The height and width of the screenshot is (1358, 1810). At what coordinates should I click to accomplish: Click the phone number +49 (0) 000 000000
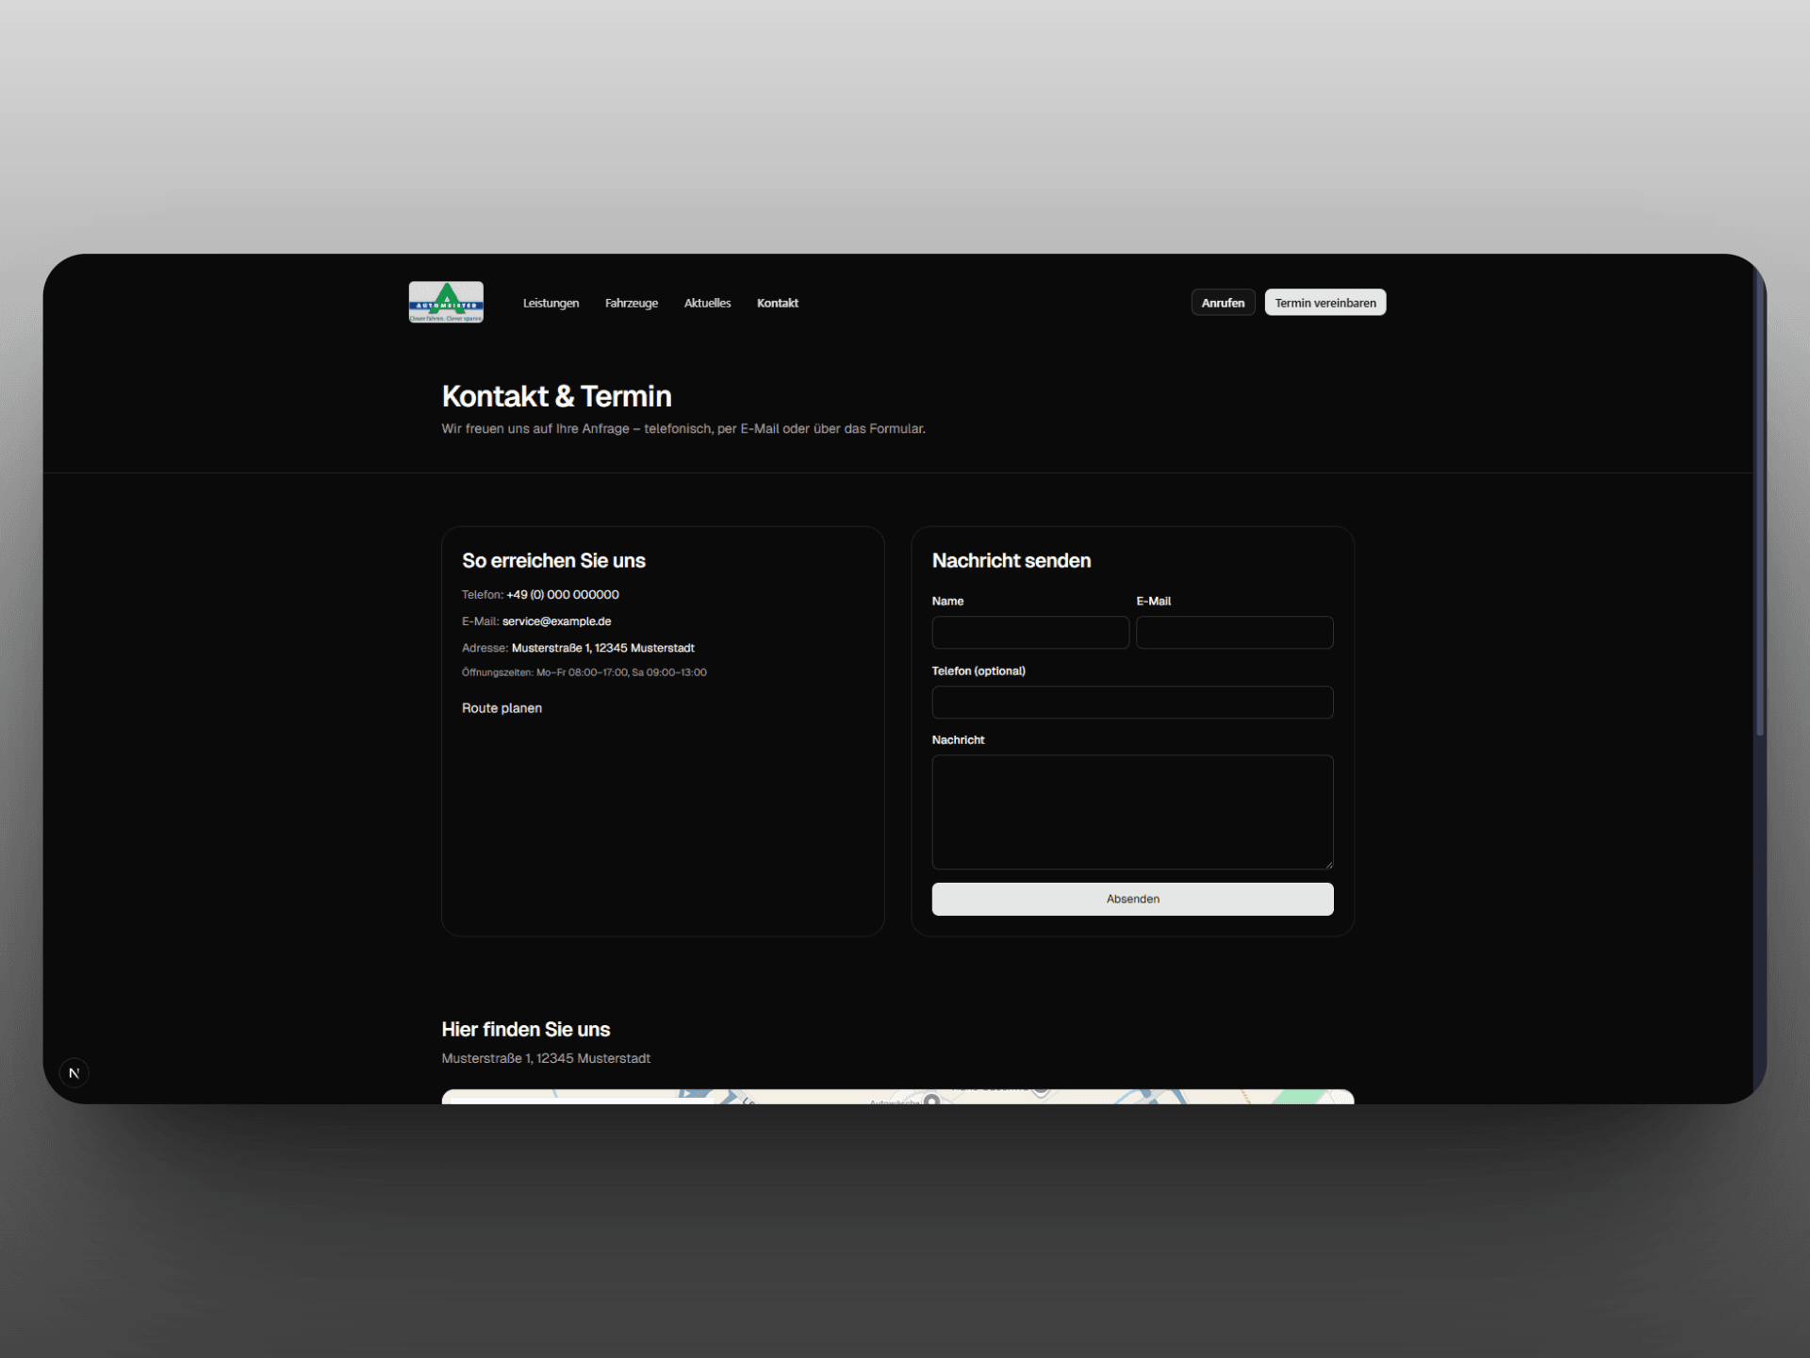(562, 594)
